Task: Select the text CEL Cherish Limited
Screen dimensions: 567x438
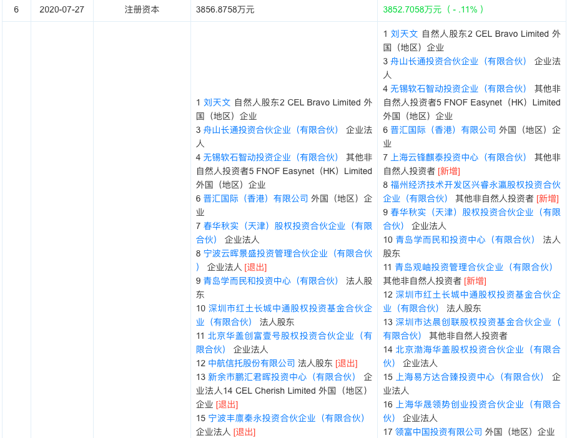Action: pyautogui.click(x=275, y=391)
